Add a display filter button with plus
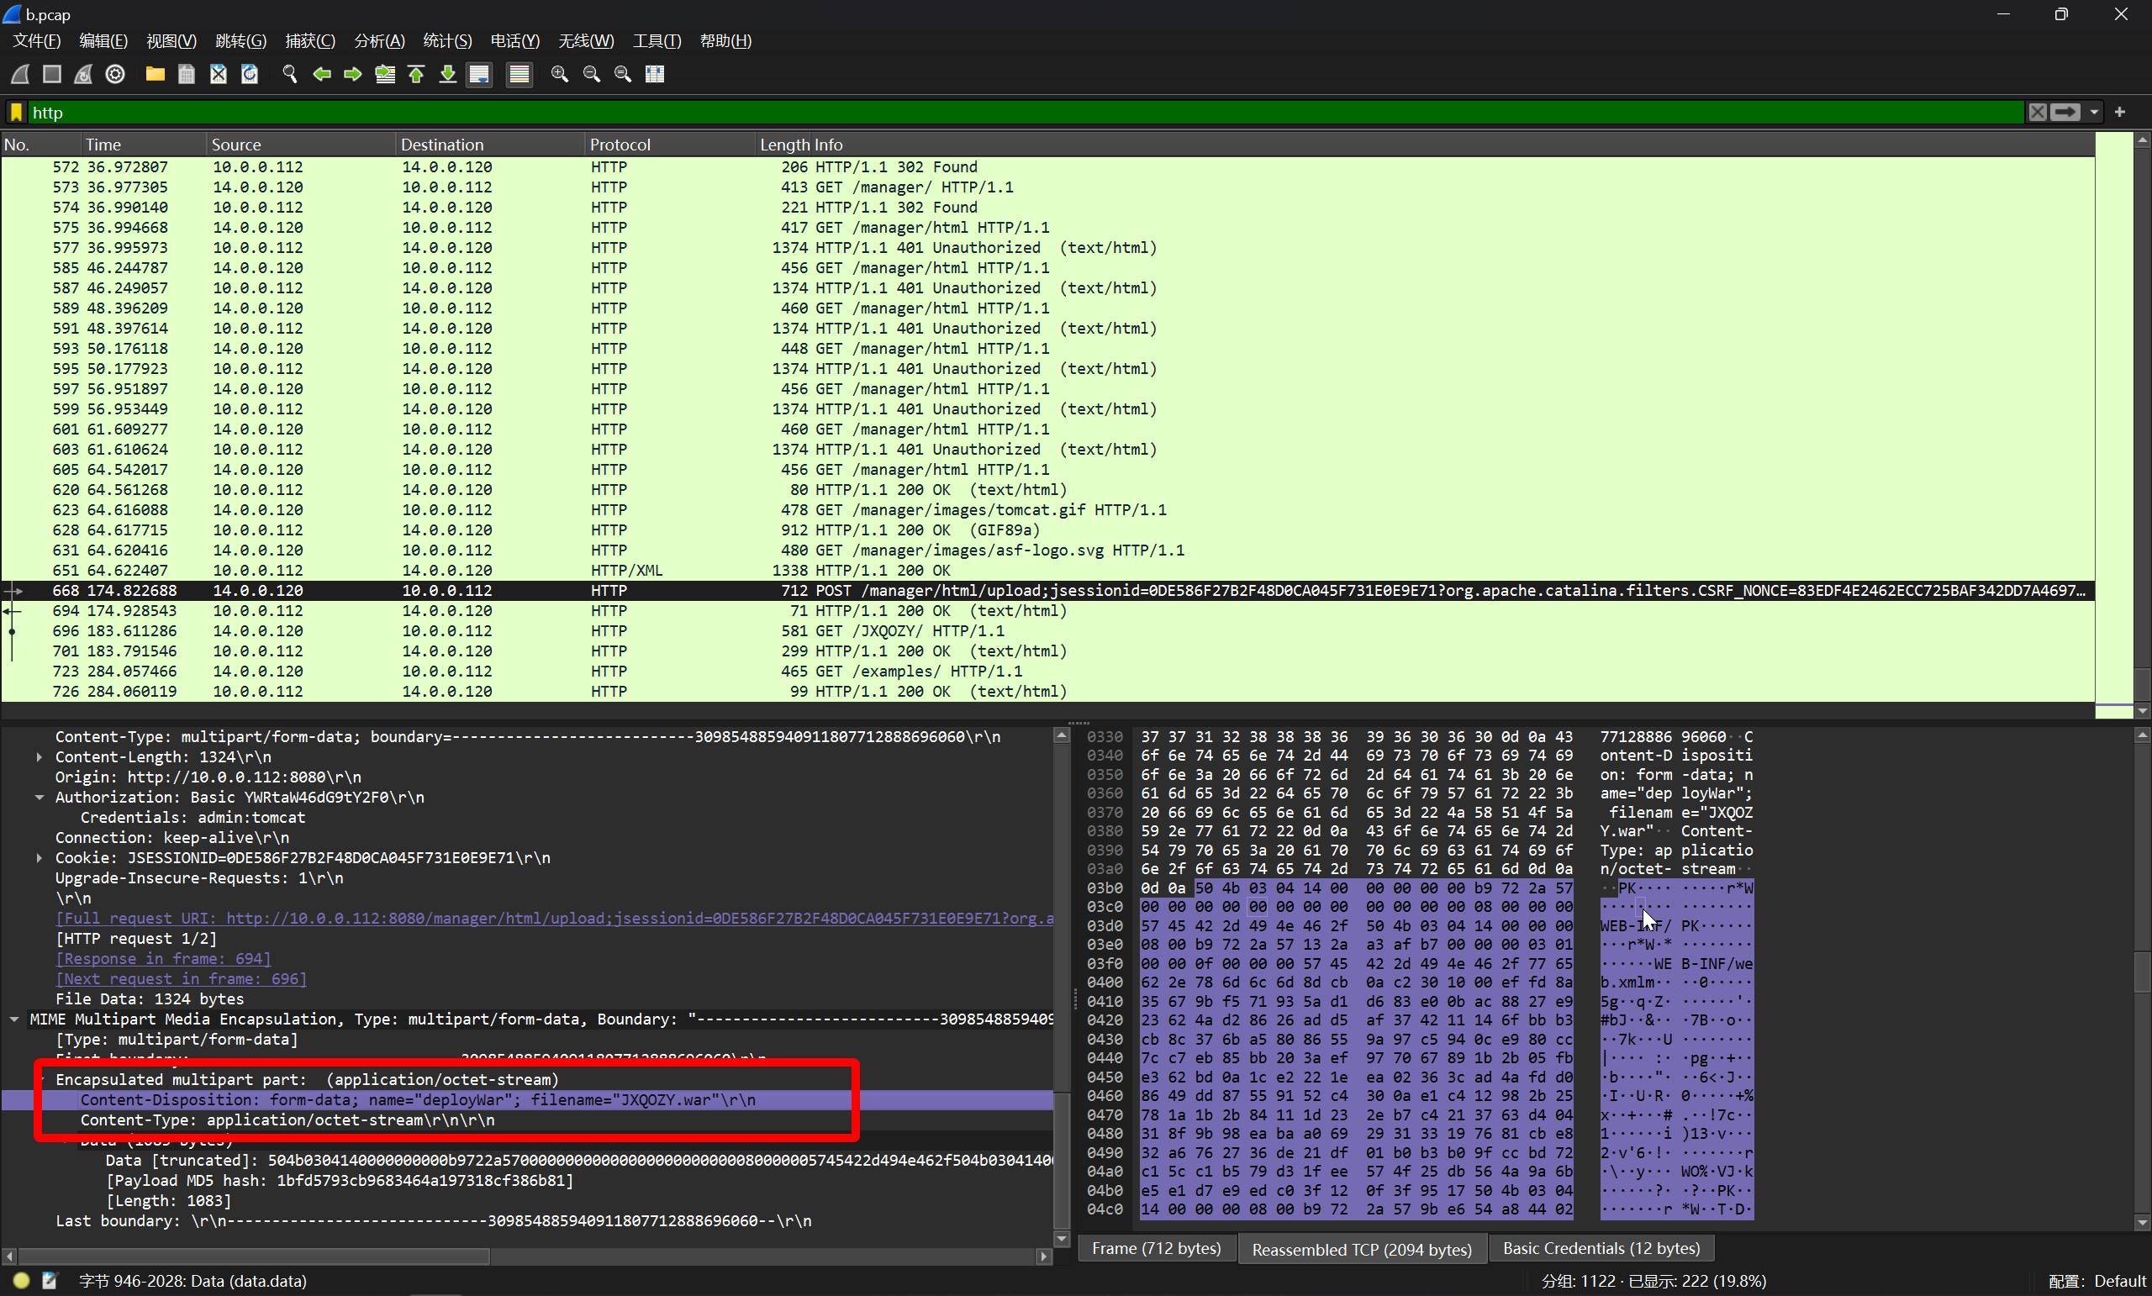Viewport: 2152px width, 1296px height. click(2120, 112)
